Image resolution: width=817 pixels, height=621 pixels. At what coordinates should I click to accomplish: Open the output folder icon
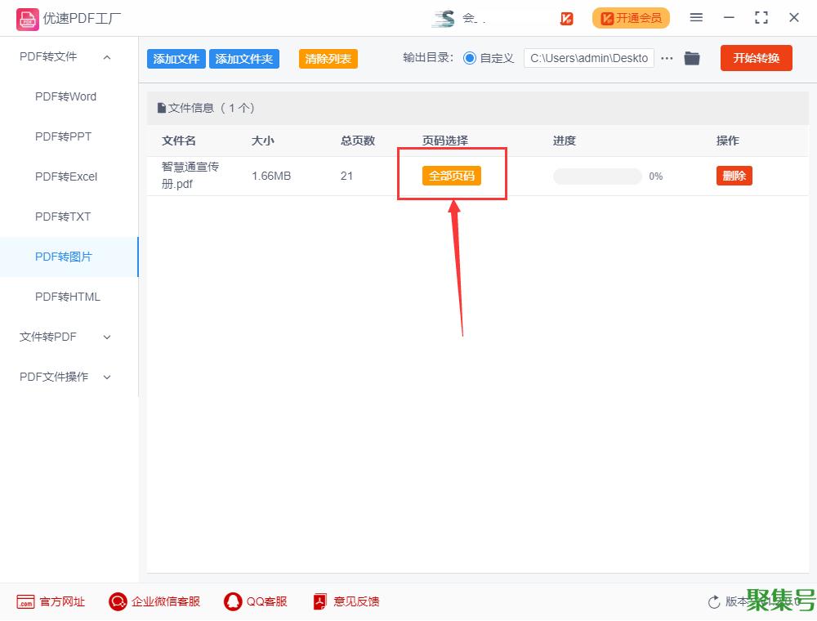pos(692,58)
